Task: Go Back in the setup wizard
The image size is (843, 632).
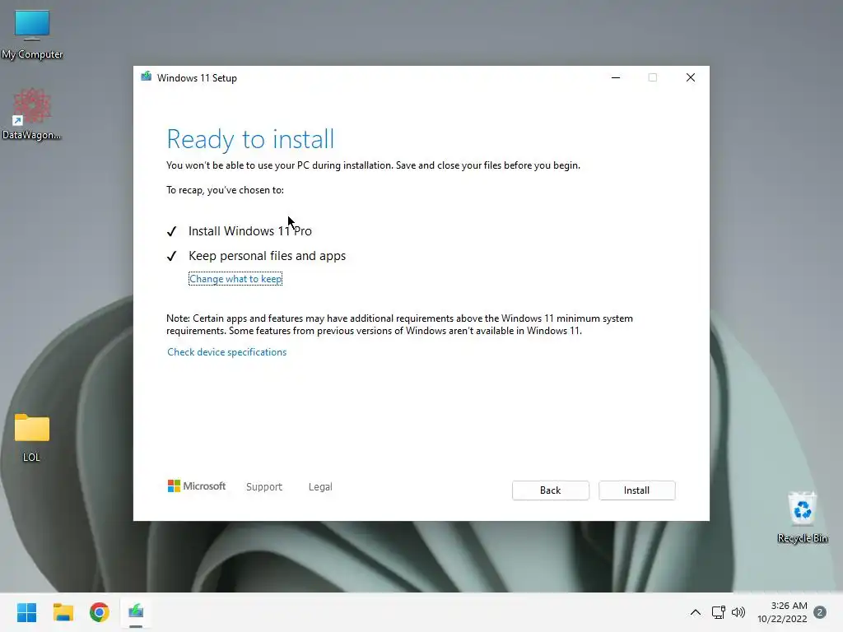Action: (551, 490)
